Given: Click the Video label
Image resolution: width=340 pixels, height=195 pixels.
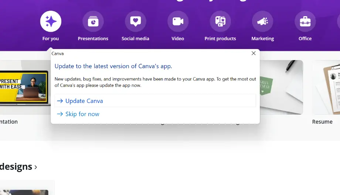Looking at the screenshot, I should (x=178, y=38).
